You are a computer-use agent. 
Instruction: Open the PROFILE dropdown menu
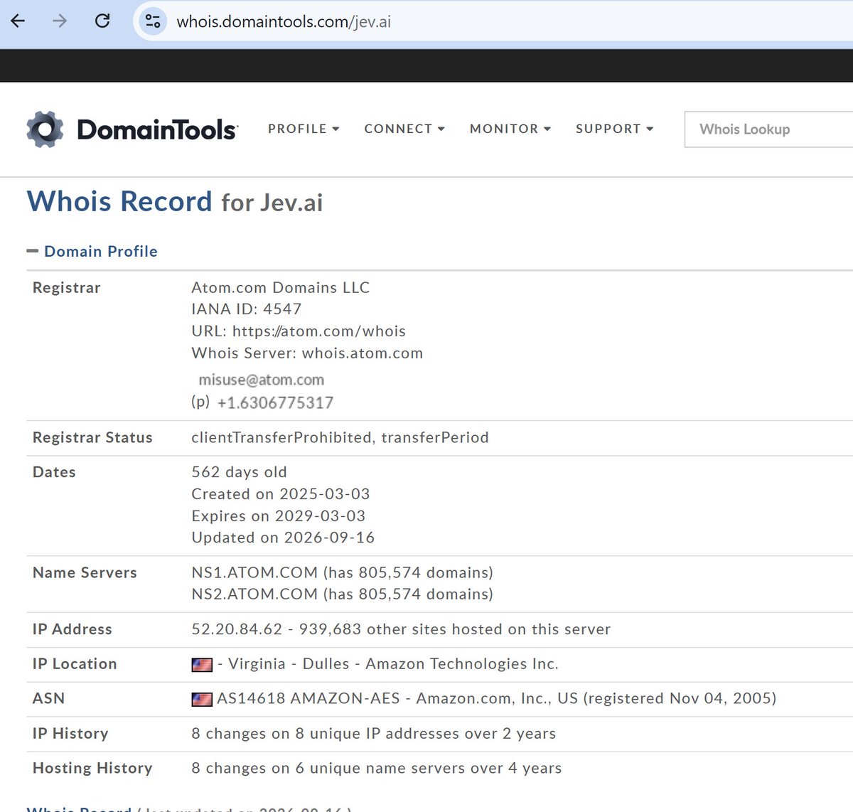[x=304, y=129]
